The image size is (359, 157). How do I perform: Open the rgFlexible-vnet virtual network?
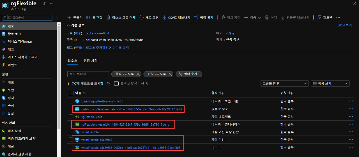(x=91, y=117)
